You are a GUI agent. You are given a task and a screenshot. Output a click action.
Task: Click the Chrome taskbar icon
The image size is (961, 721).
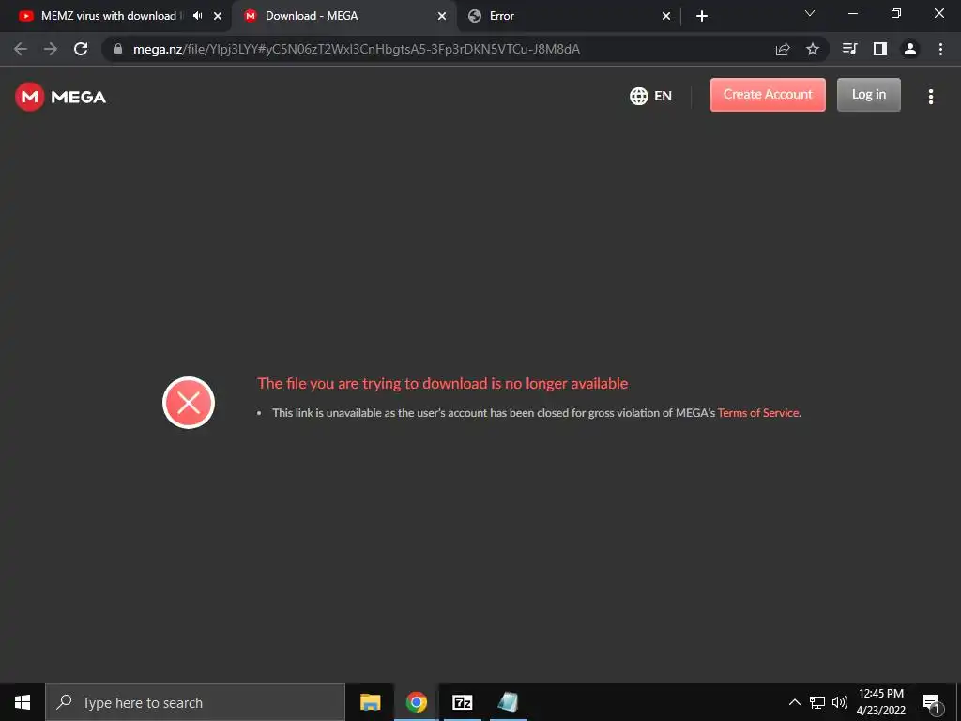coord(416,702)
